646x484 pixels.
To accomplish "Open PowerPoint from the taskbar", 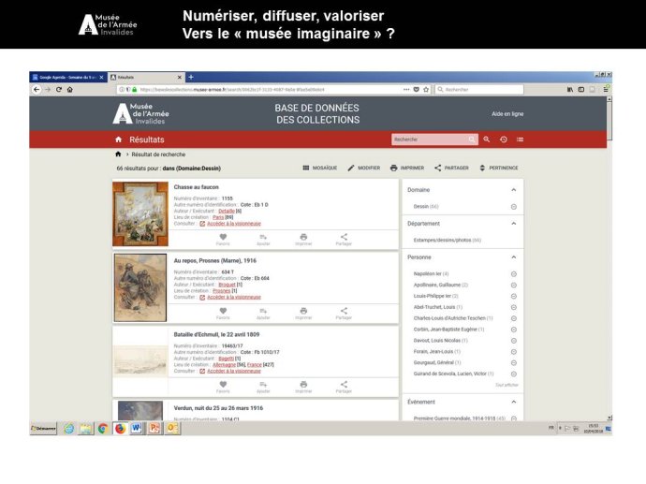I will point(154,429).
